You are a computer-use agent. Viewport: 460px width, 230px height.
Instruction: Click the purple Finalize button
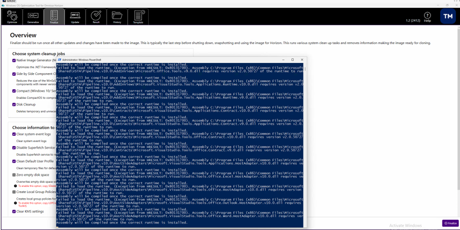(450, 223)
